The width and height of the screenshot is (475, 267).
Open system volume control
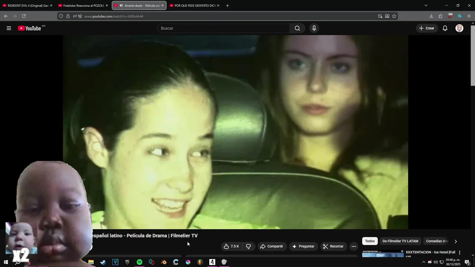click(x=436, y=262)
